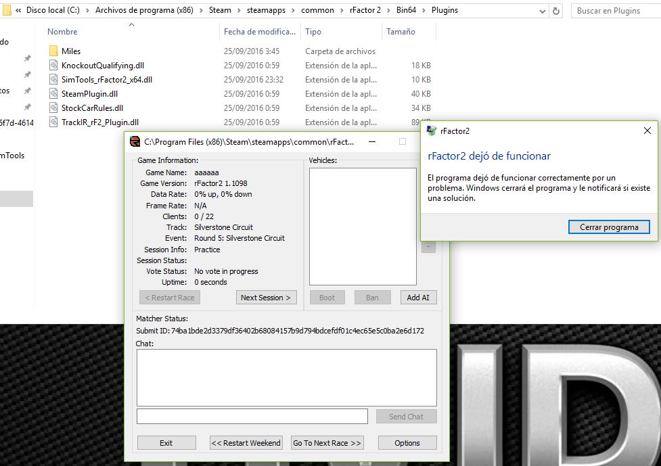Close the rFactor2 crash dialog
The height and width of the screenshot is (466, 661).
[x=647, y=131]
